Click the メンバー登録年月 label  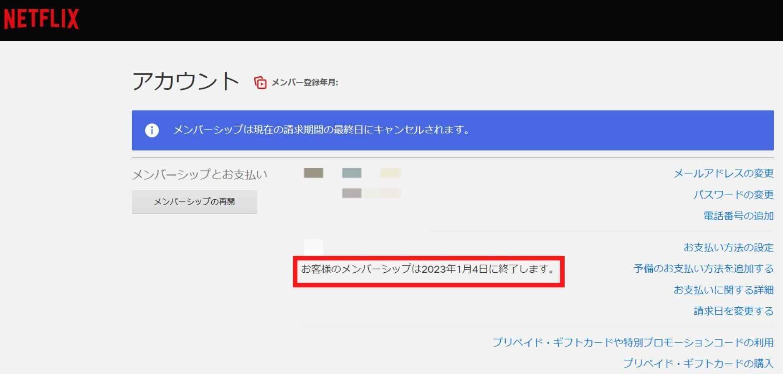pyautogui.click(x=304, y=83)
